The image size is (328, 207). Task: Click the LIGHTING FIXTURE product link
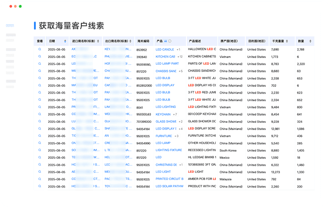coord(168,150)
